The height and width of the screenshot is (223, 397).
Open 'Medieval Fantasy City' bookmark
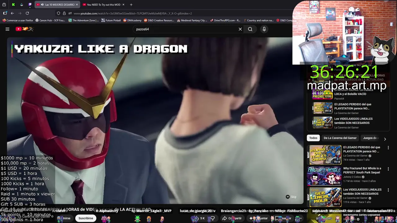192,20
